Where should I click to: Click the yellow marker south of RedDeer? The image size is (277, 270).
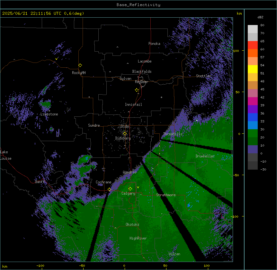137,90
